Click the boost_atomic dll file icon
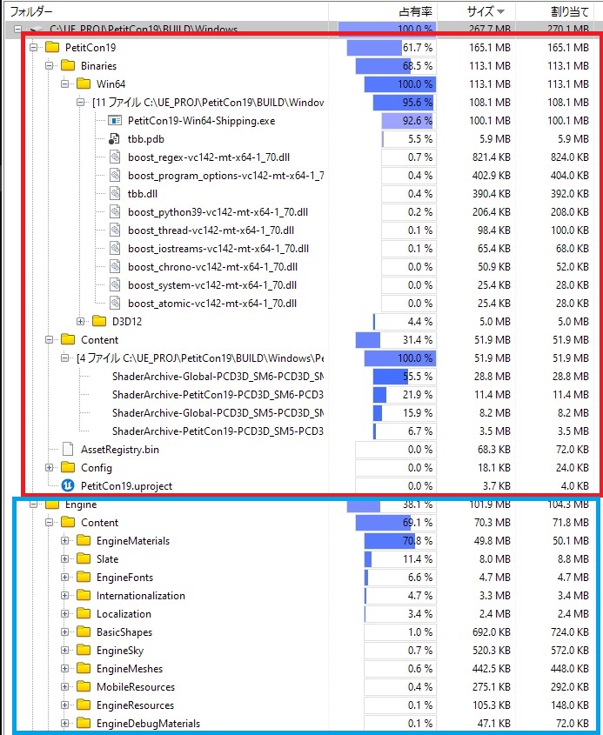The width and height of the screenshot is (603, 735). coord(115,304)
